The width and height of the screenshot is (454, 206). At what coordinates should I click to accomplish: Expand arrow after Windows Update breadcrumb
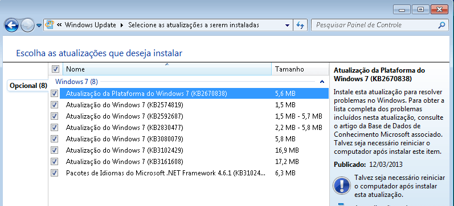(122, 26)
